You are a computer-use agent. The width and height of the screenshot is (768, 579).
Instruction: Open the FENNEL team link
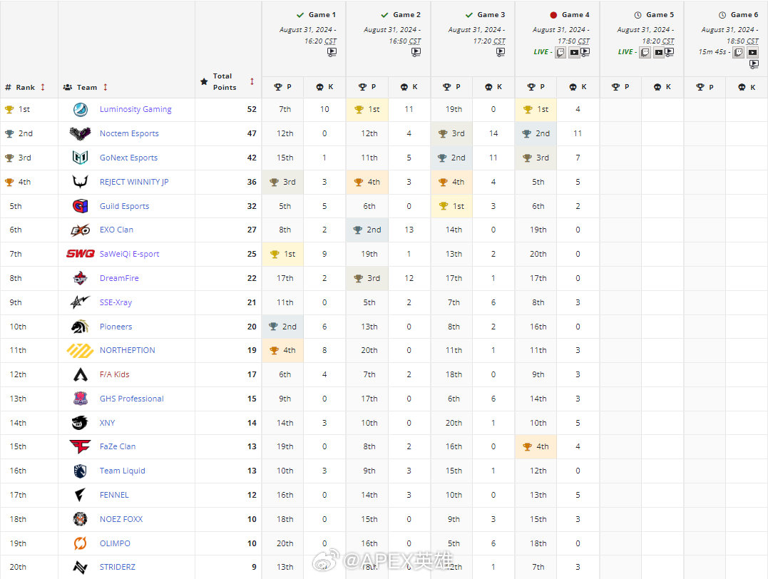pos(114,496)
